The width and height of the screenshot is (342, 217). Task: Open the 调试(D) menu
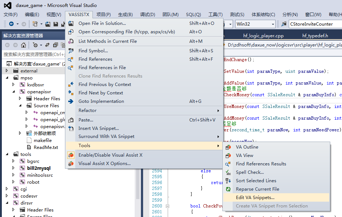point(148,15)
